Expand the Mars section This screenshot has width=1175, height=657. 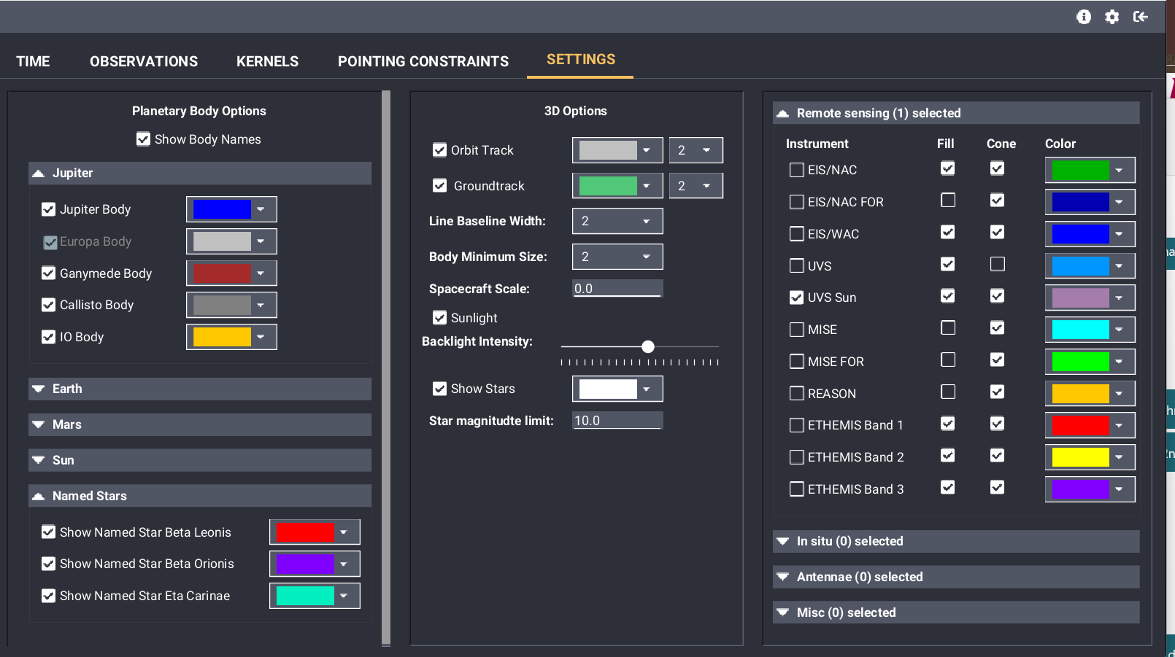point(200,424)
